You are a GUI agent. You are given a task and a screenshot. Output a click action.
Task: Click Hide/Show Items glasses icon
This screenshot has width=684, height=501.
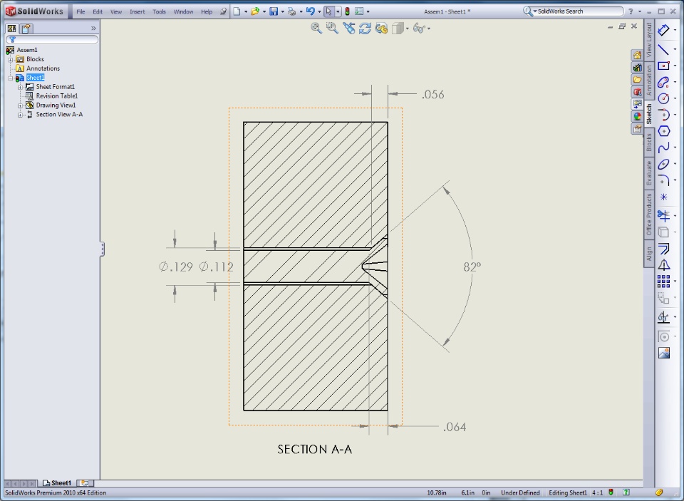[419, 29]
